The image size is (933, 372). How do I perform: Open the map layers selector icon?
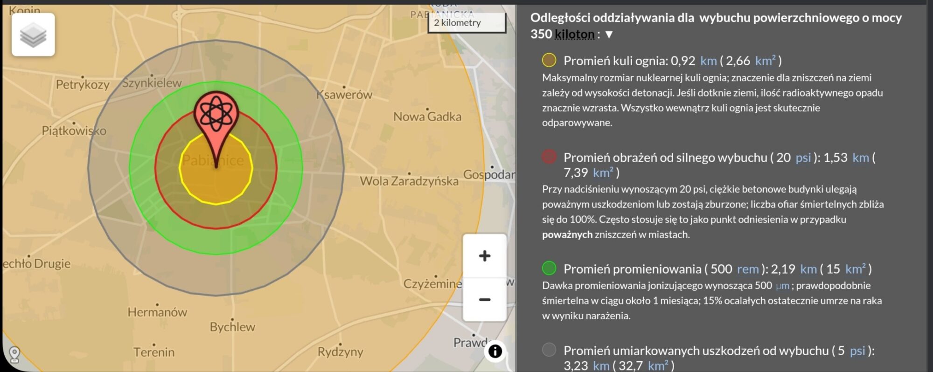[33, 34]
